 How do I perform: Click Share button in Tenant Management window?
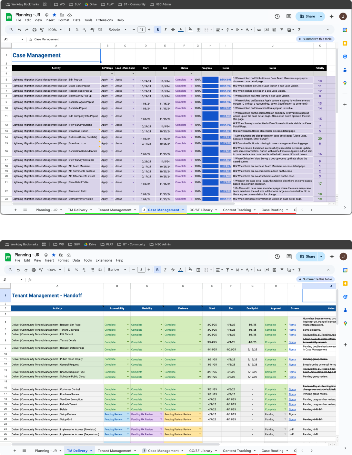pyautogui.click(x=307, y=256)
